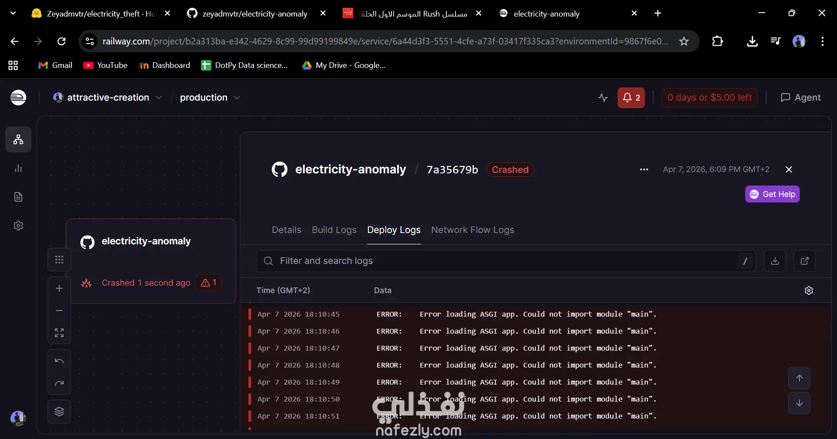The width and height of the screenshot is (837, 439).
Task: Open the Architecture canvas sidebar icon
Action: (x=18, y=139)
